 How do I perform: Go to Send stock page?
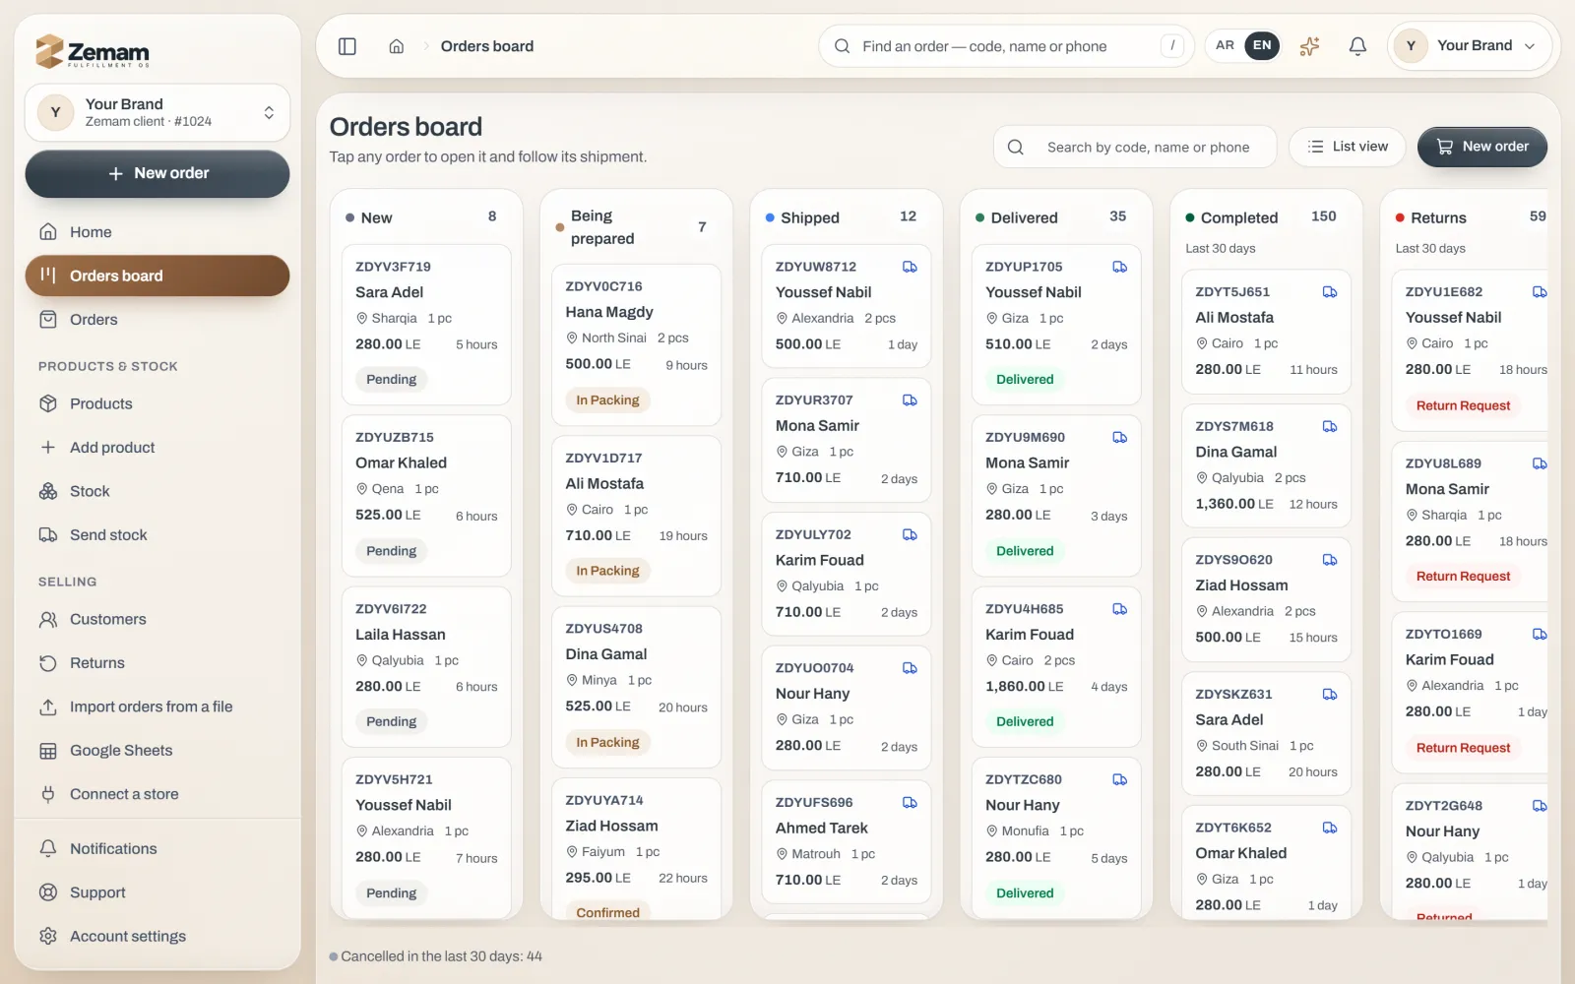pos(157,535)
